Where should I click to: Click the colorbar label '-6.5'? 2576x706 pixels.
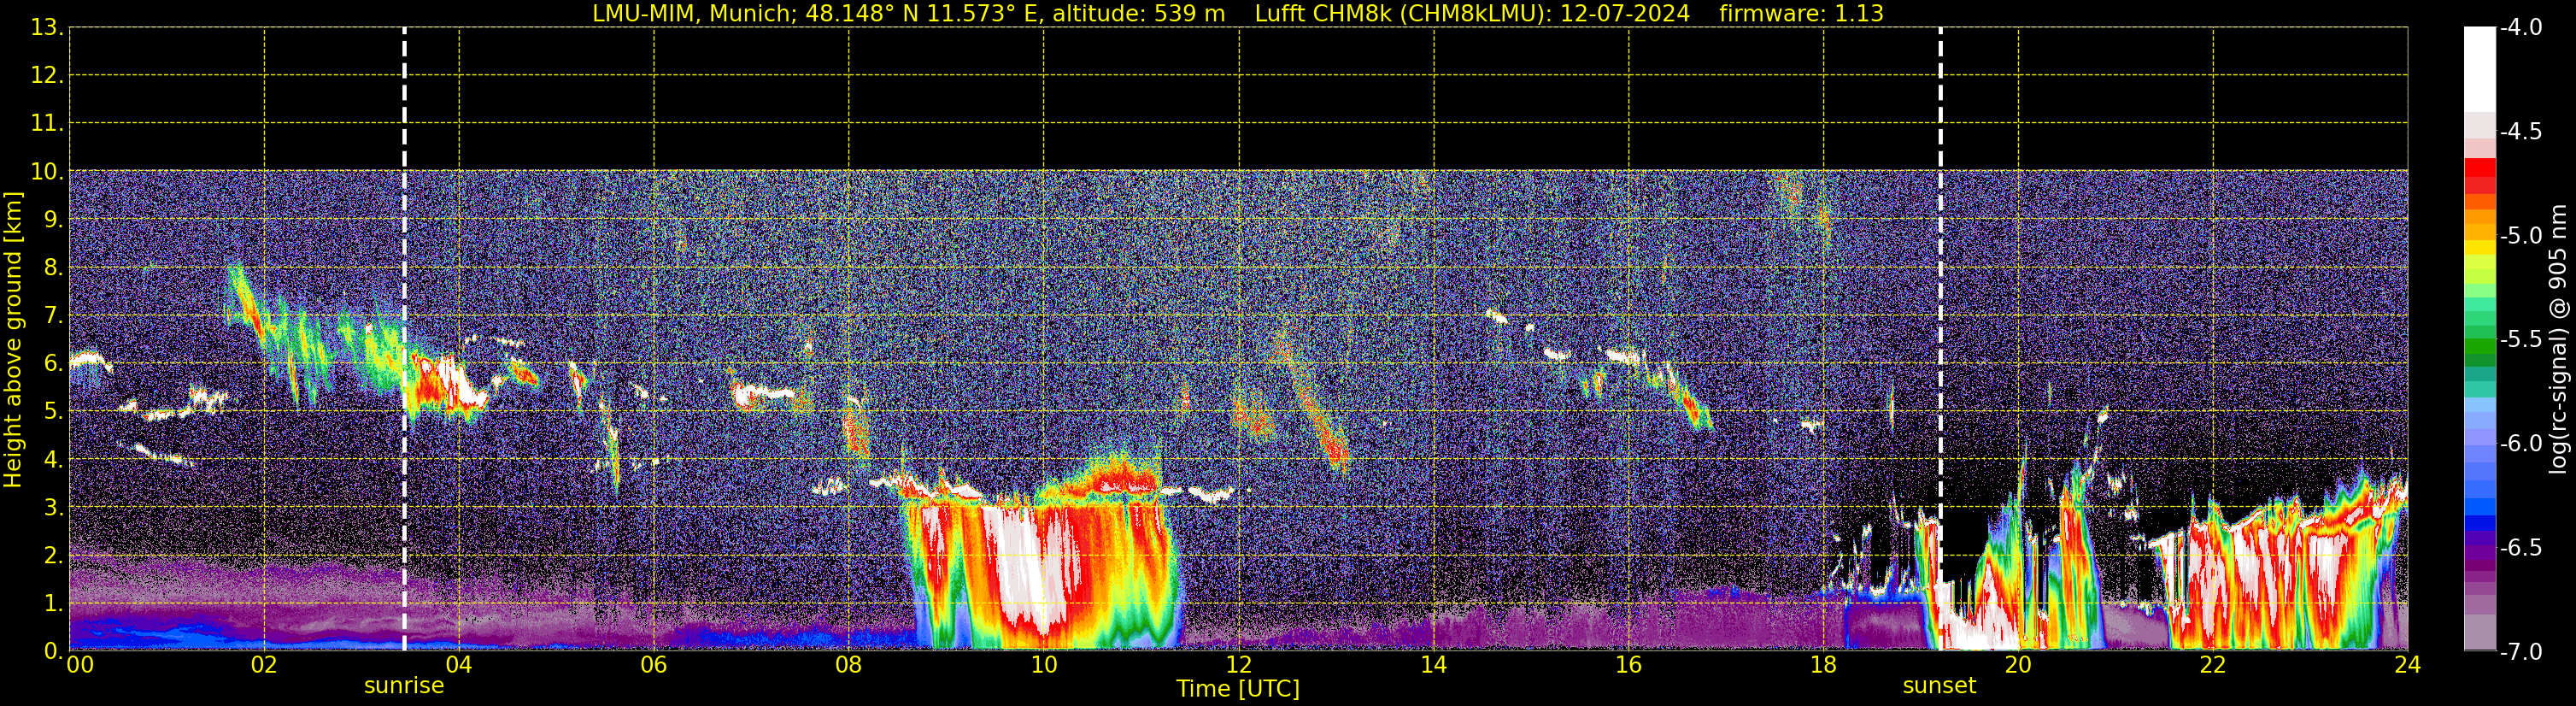click(2520, 548)
